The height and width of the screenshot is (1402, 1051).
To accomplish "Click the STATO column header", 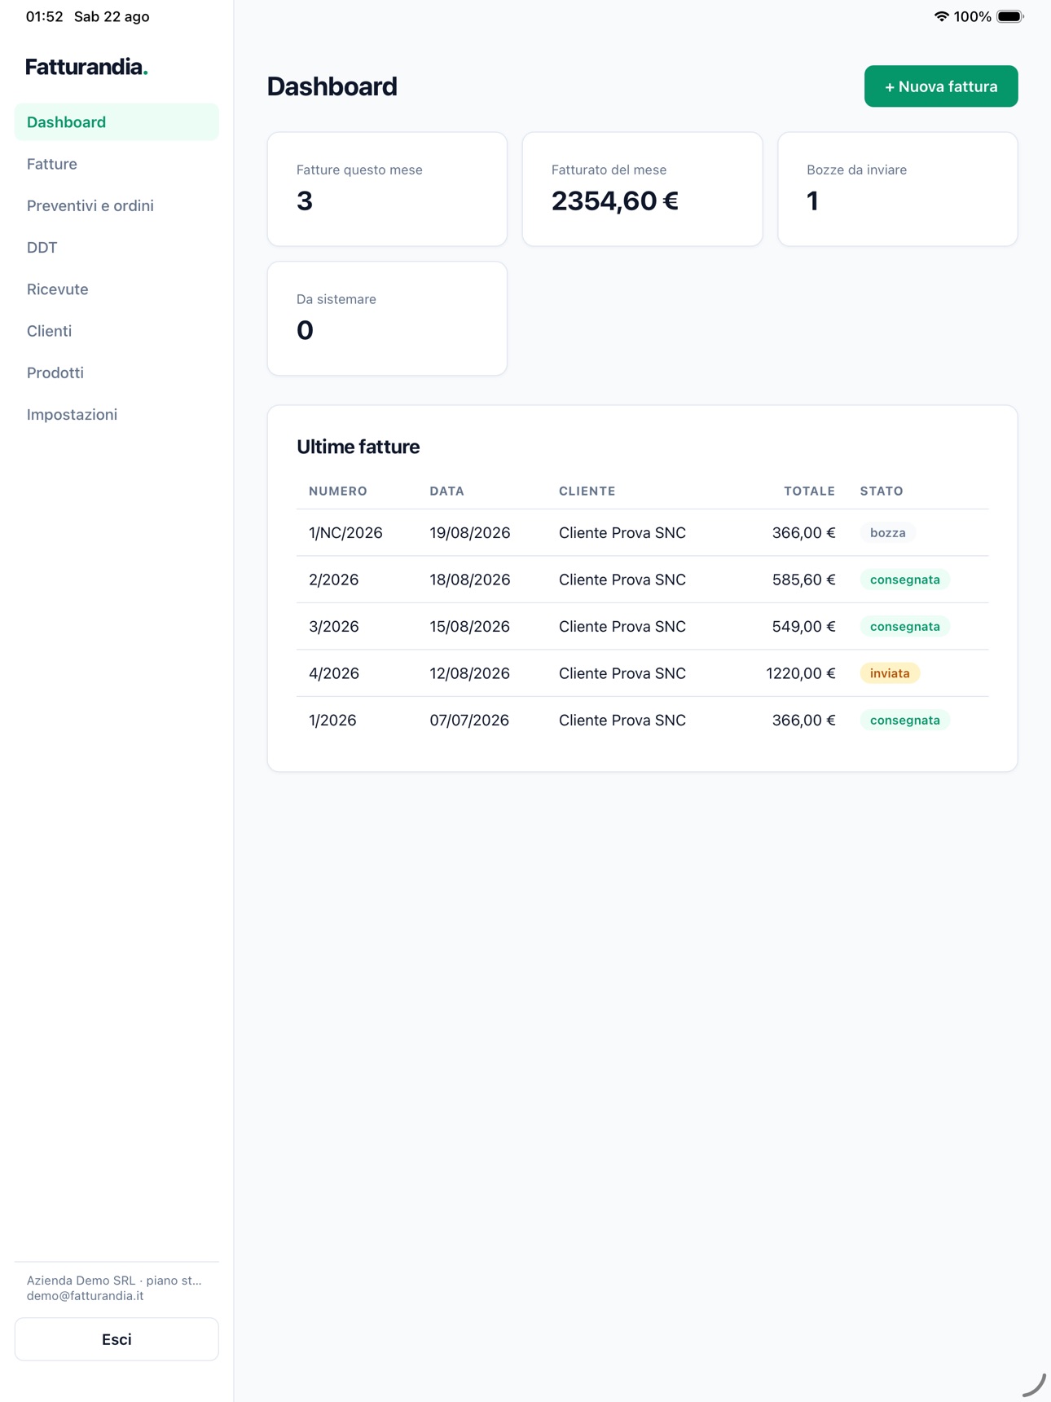I will tap(882, 491).
